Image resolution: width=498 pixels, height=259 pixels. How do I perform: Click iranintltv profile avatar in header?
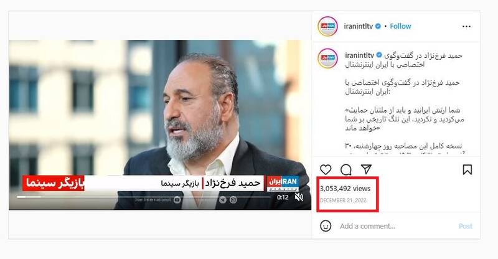[x=327, y=26]
